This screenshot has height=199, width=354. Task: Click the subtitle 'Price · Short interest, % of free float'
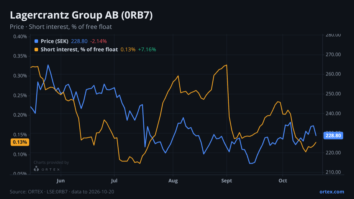61,27
